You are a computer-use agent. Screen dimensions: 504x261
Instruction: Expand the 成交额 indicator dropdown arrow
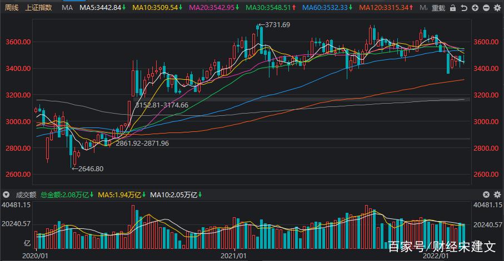(6, 195)
